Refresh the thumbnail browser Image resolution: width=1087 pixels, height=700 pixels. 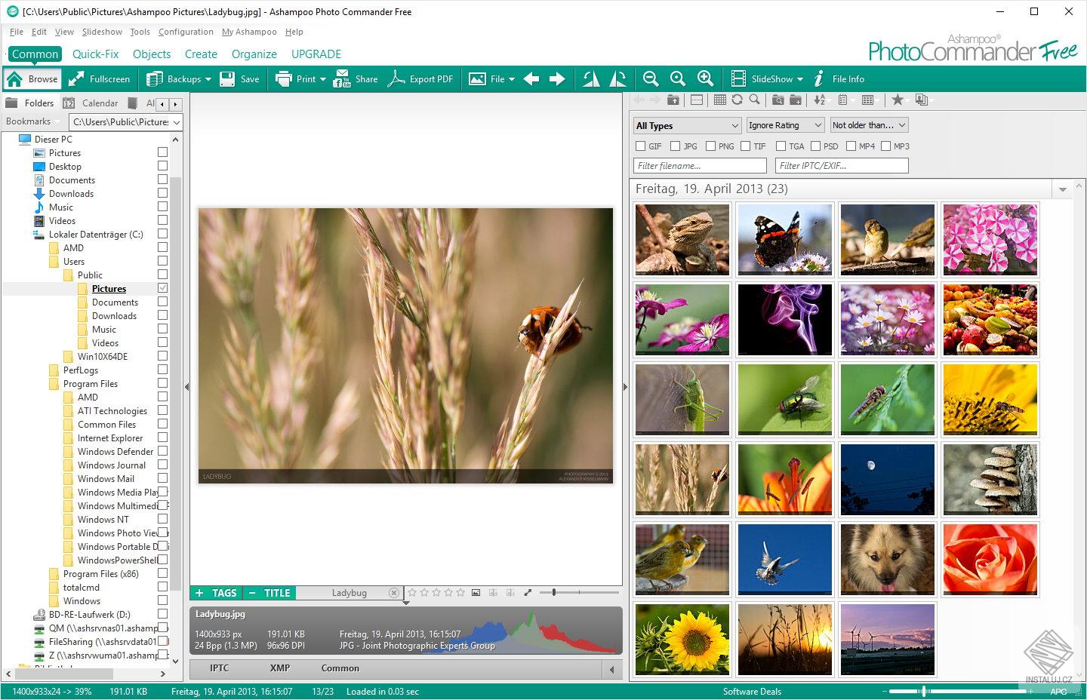point(737,100)
